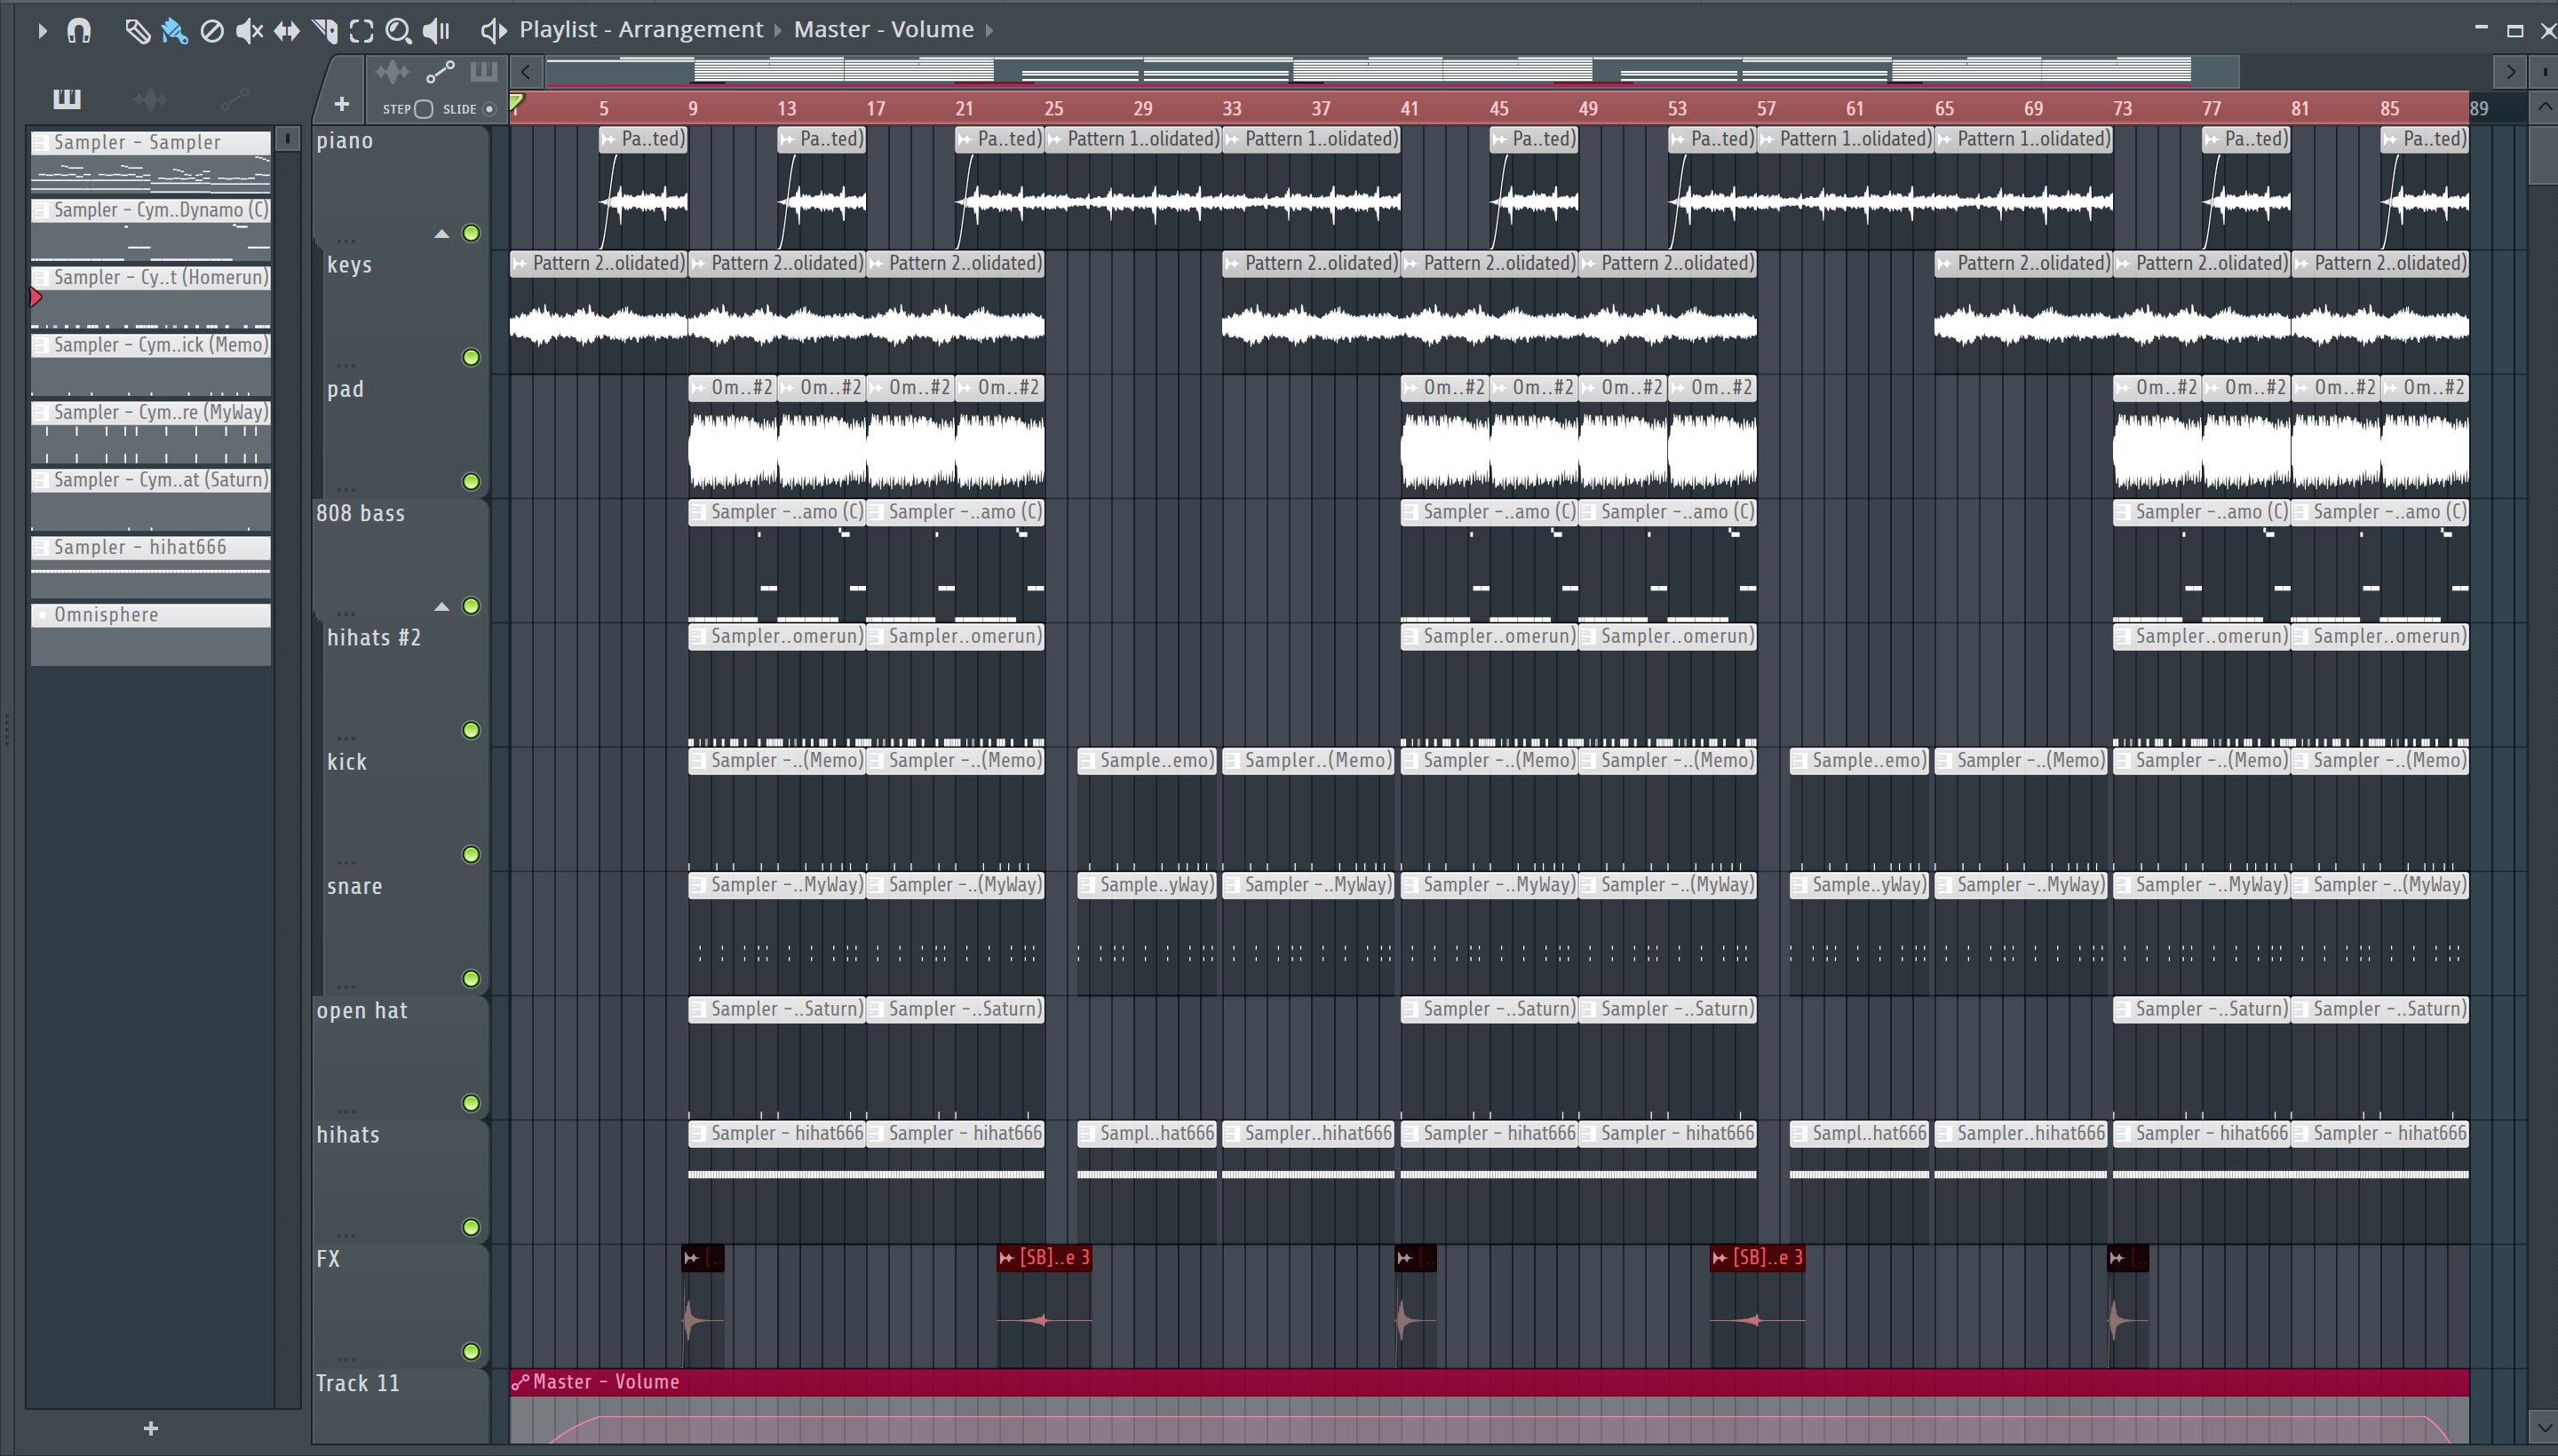Collapse the piano track group triangle
Viewport: 2558px width, 1456px height.
441,234
